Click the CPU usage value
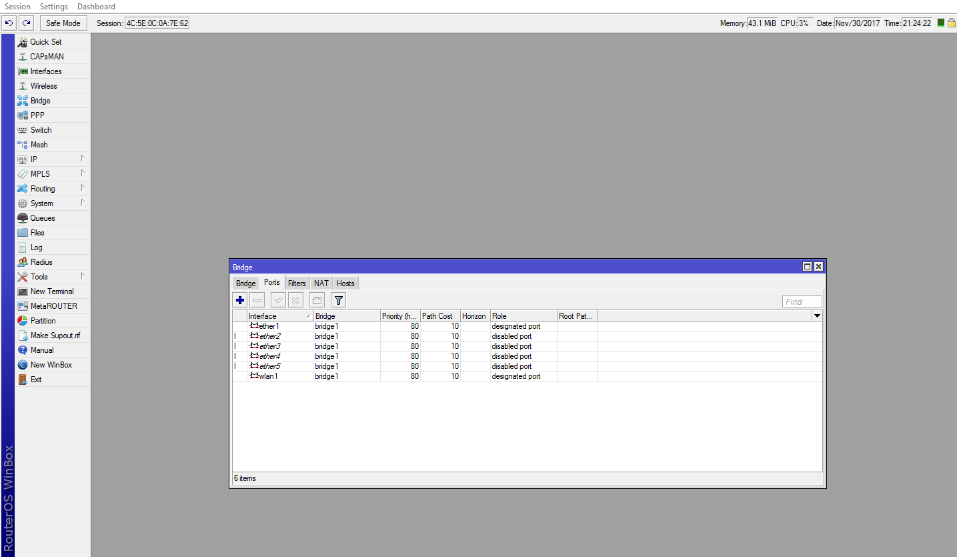 [x=806, y=23]
